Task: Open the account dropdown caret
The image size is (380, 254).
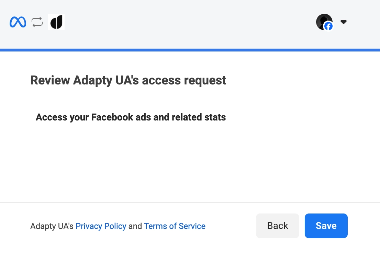Action: pyautogui.click(x=343, y=22)
